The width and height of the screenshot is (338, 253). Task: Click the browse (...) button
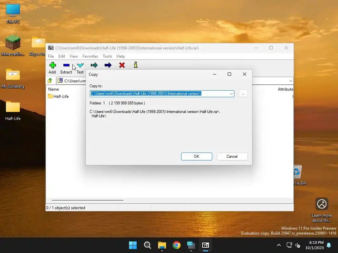243,94
